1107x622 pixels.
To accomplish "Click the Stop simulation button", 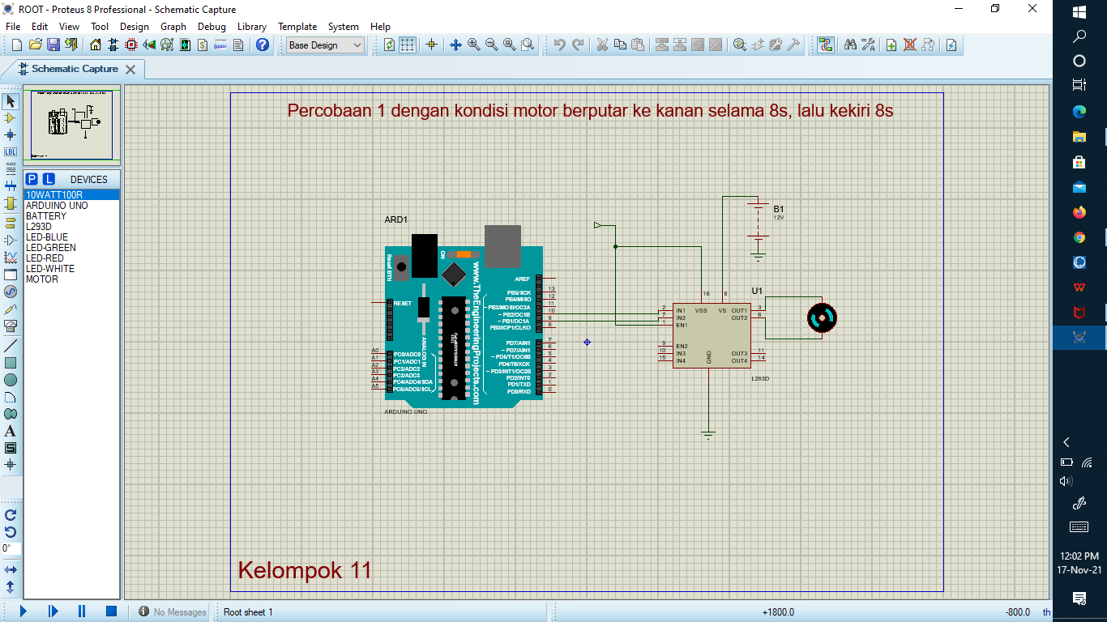I will pos(112,611).
